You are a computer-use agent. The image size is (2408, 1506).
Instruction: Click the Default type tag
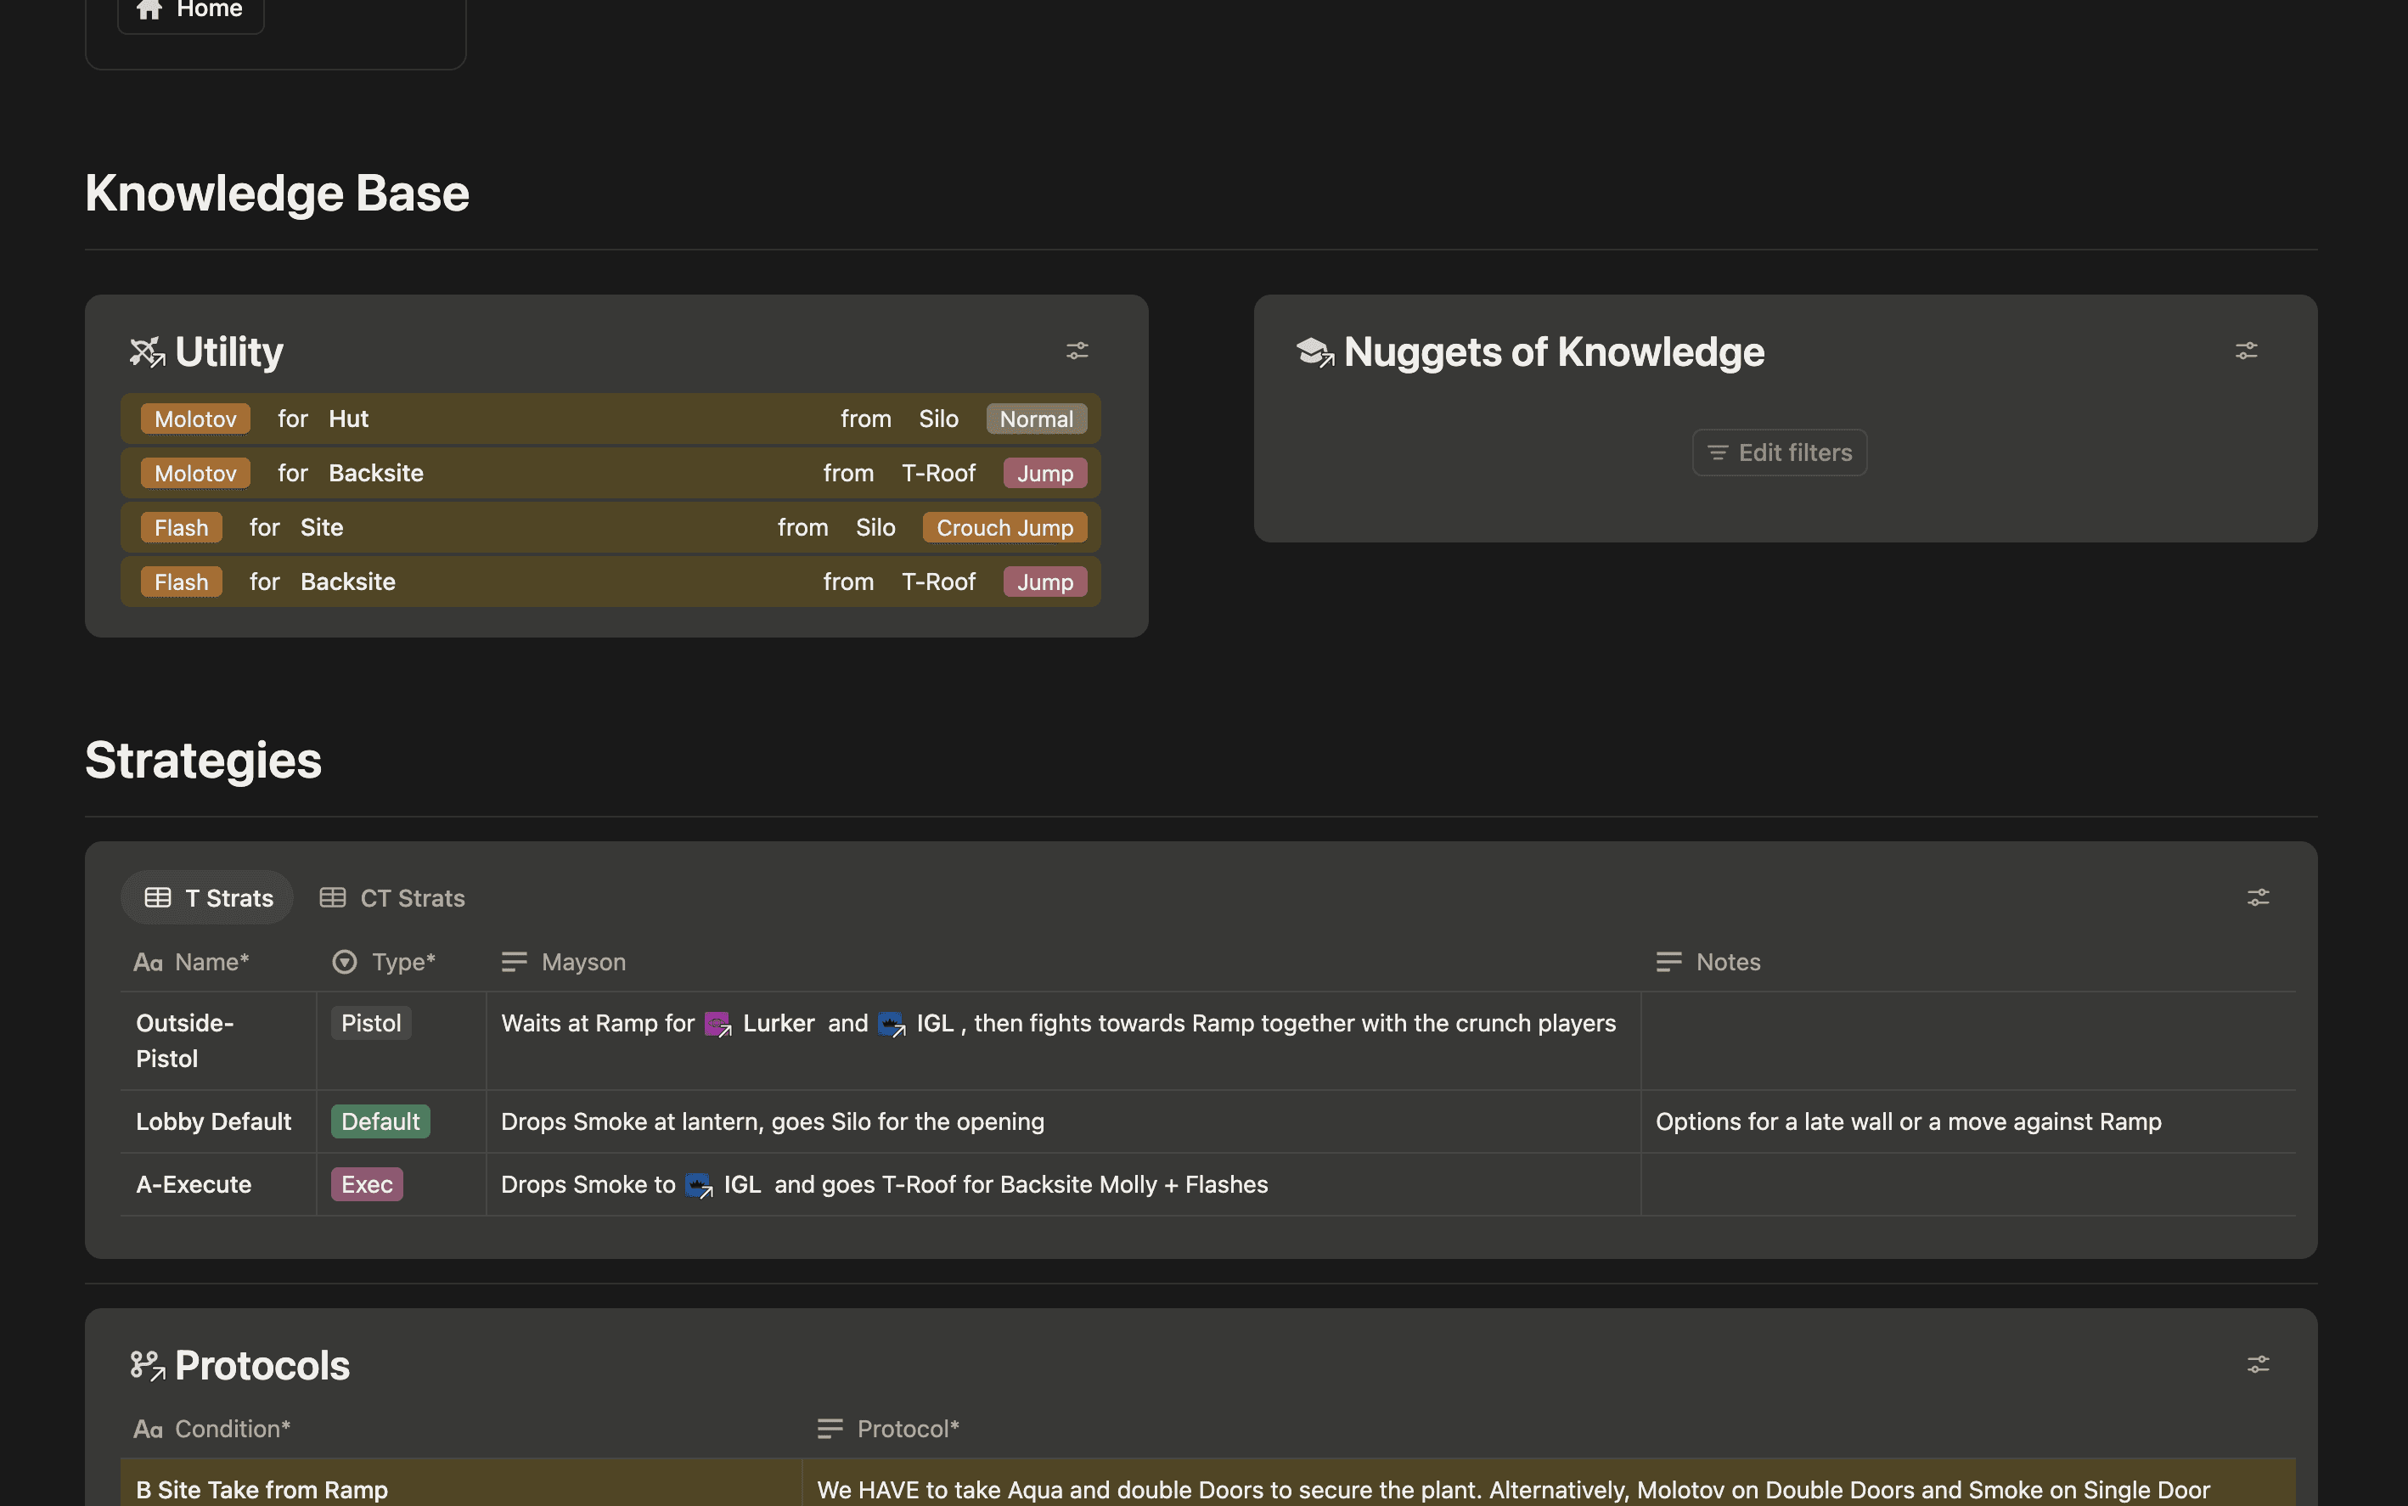coord(380,1122)
